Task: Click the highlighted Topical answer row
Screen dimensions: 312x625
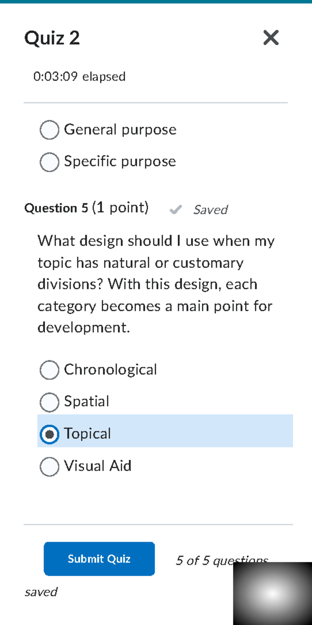Action: [165, 434]
